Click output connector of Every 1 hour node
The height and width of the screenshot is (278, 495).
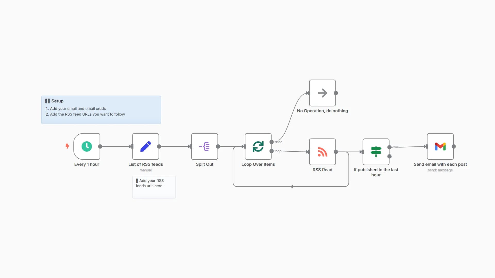(x=100, y=146)
